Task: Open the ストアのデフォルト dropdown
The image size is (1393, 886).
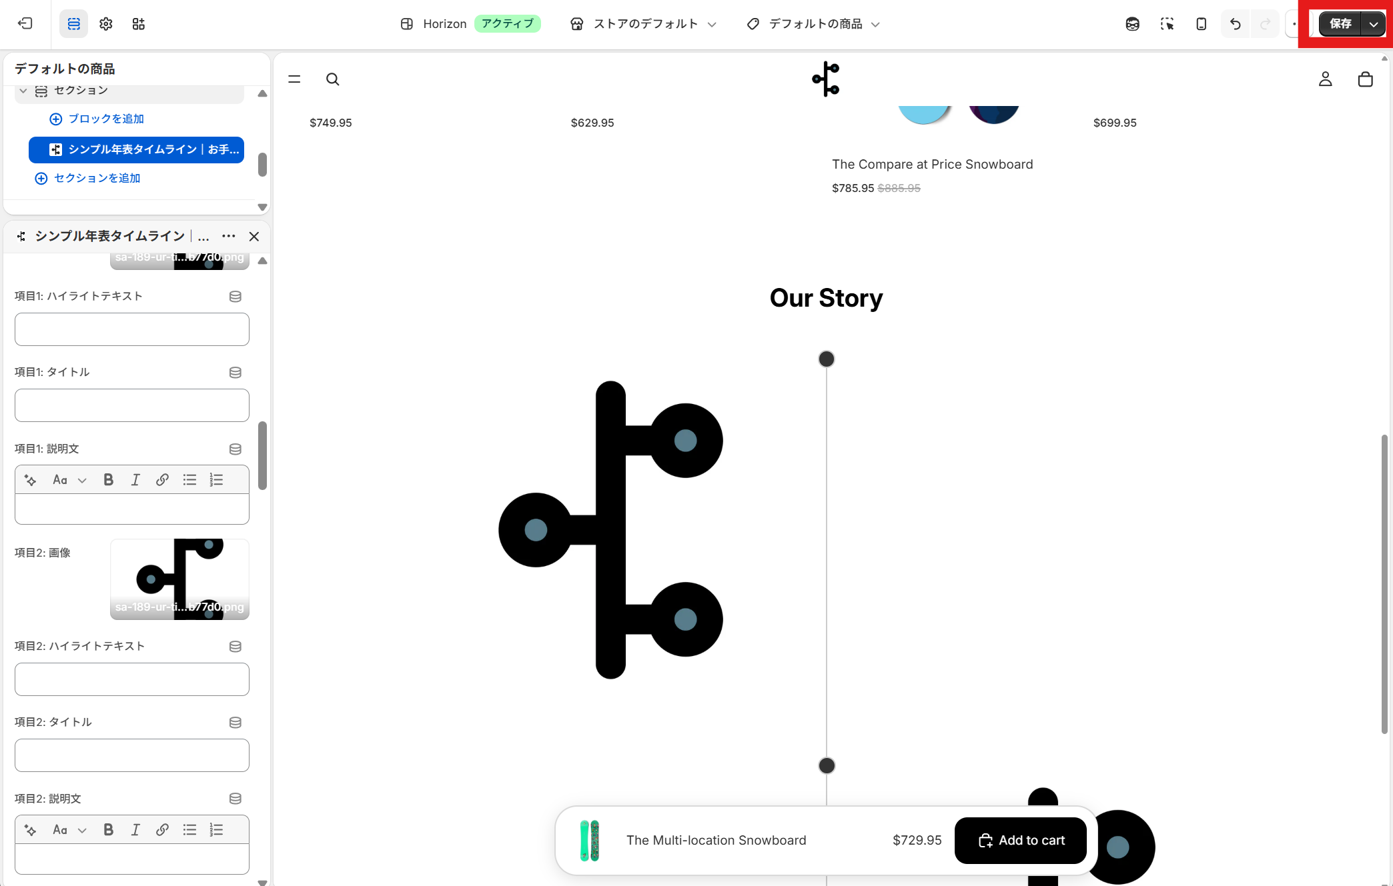Action: 643,24
